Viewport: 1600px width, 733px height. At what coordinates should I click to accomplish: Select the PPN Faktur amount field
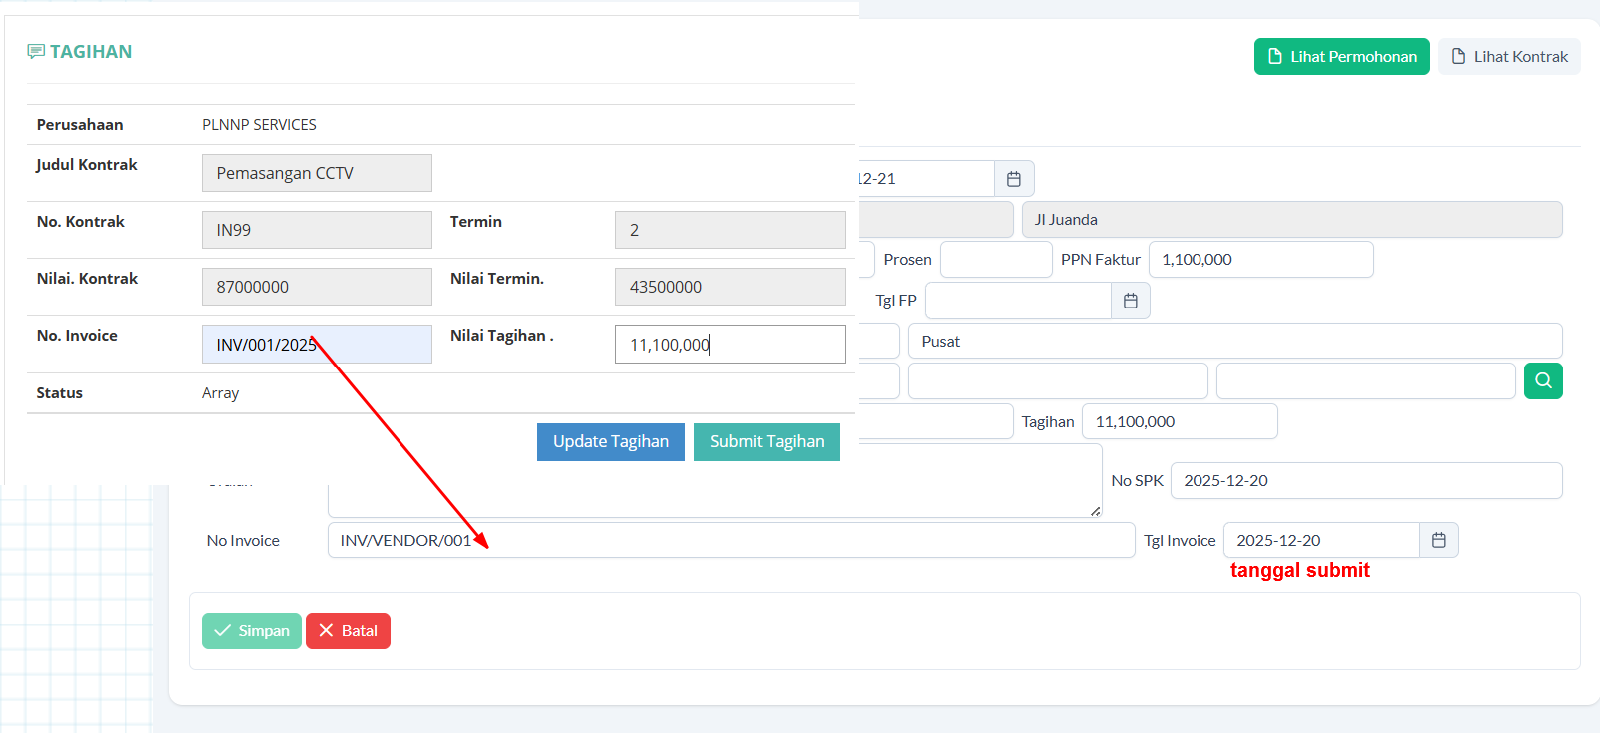point(1260,259)
